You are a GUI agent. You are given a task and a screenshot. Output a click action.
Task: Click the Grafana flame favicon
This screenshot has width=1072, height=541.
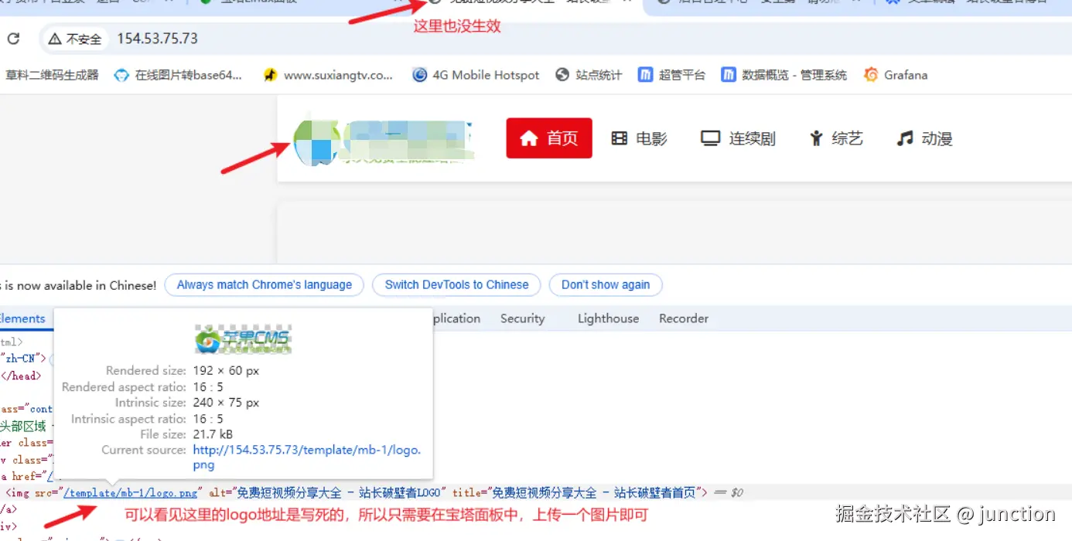871,75
